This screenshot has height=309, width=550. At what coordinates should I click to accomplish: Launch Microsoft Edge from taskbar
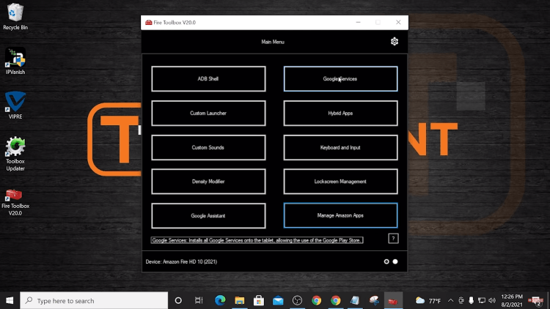coord(220,301)
